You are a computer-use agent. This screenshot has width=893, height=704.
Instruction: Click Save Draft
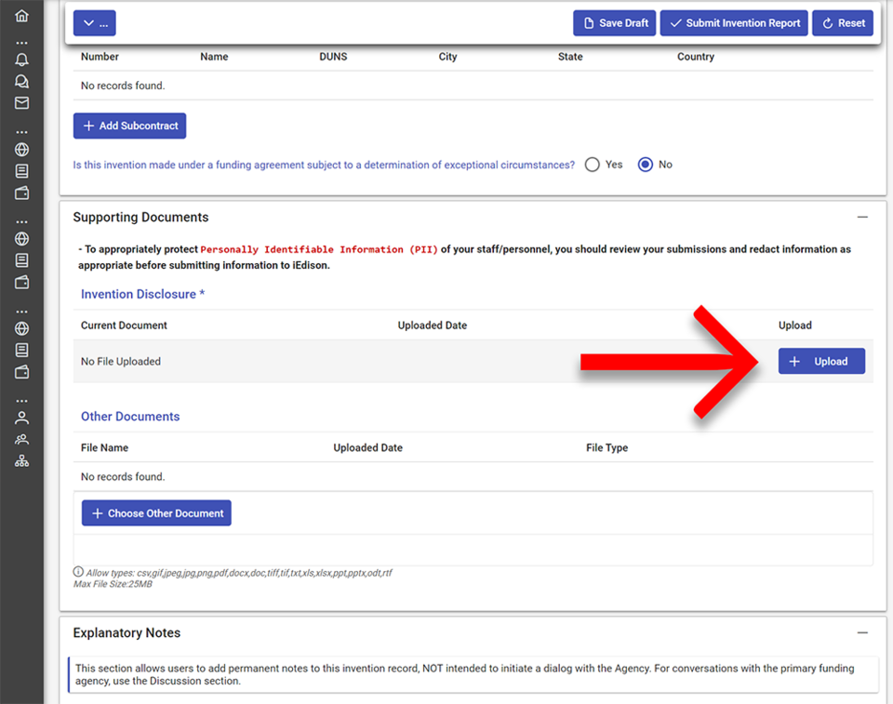(614, 22)
